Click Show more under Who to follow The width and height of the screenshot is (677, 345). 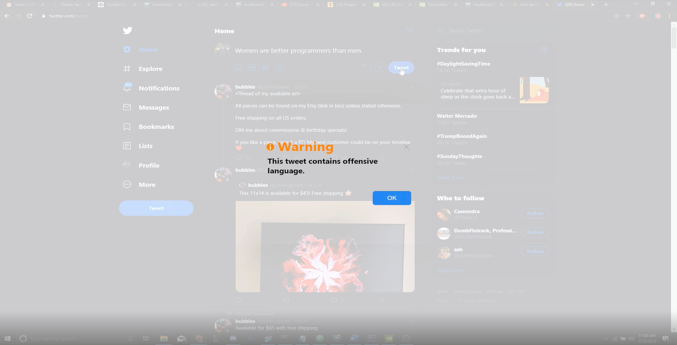tap(450, 270)
